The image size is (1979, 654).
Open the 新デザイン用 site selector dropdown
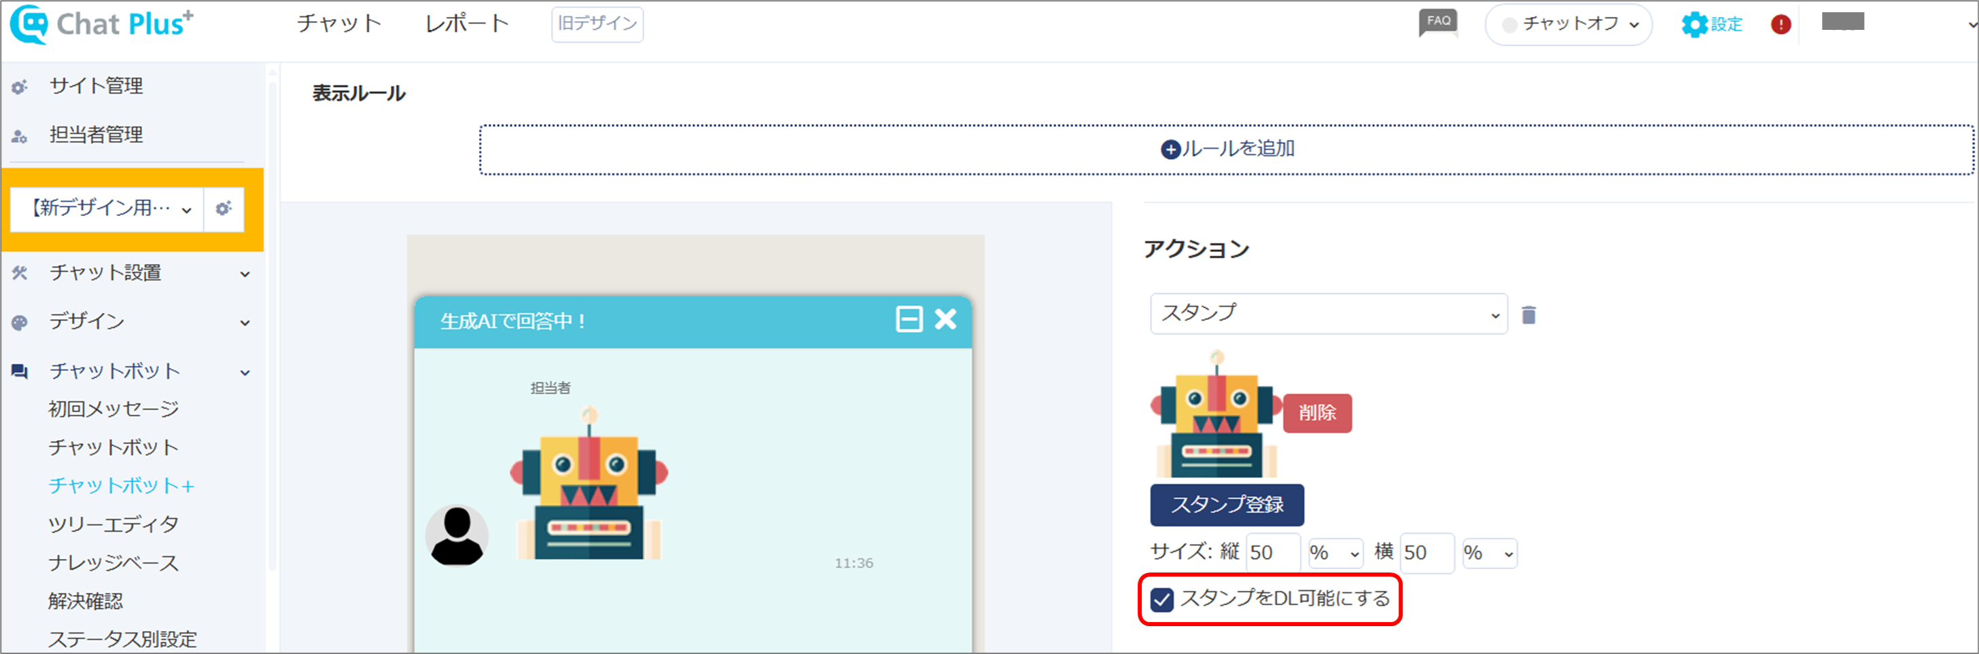pos(107,208)
